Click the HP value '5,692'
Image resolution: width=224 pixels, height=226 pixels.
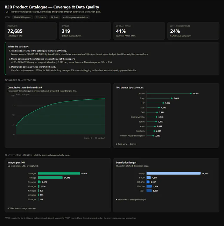coord(168,103)
